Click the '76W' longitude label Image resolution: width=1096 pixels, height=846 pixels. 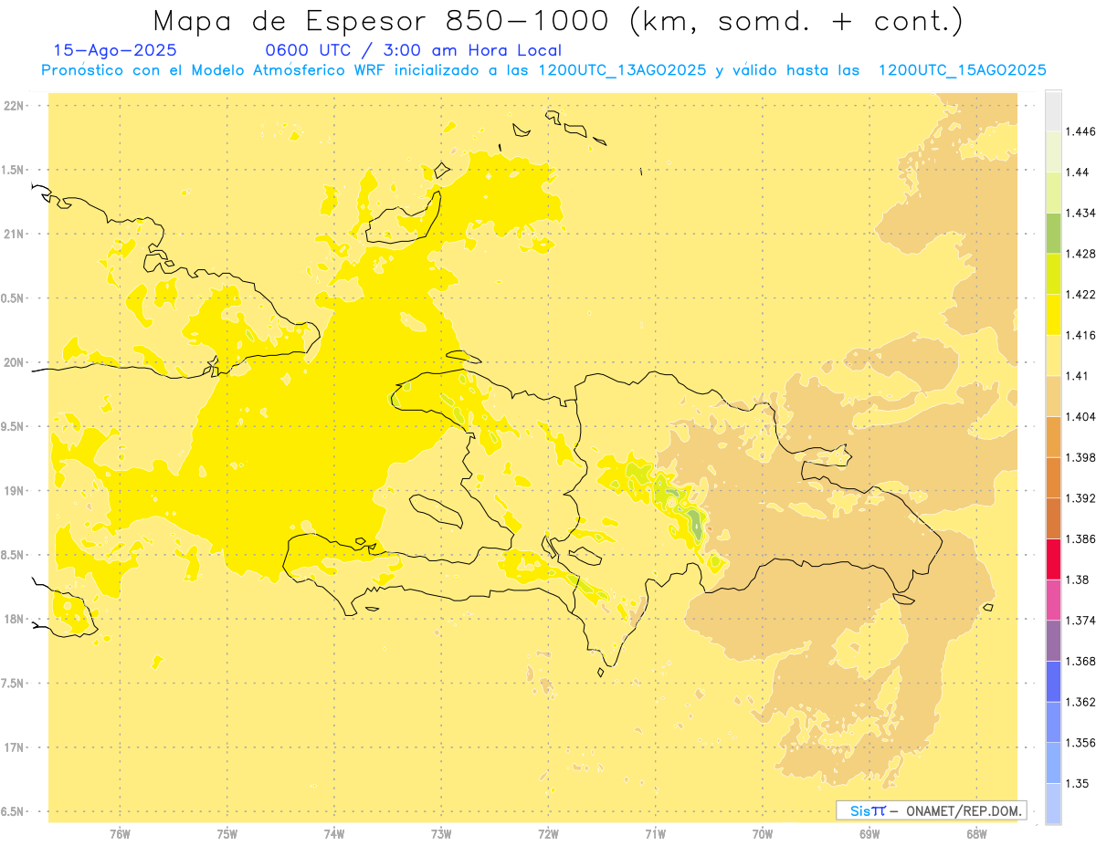click(x=120, y=834)
